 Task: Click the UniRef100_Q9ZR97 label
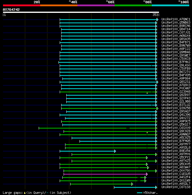[176, 95]
